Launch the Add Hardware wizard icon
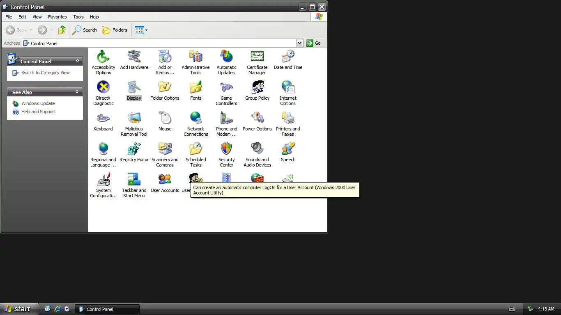561x315 pixels. (134, 56)
